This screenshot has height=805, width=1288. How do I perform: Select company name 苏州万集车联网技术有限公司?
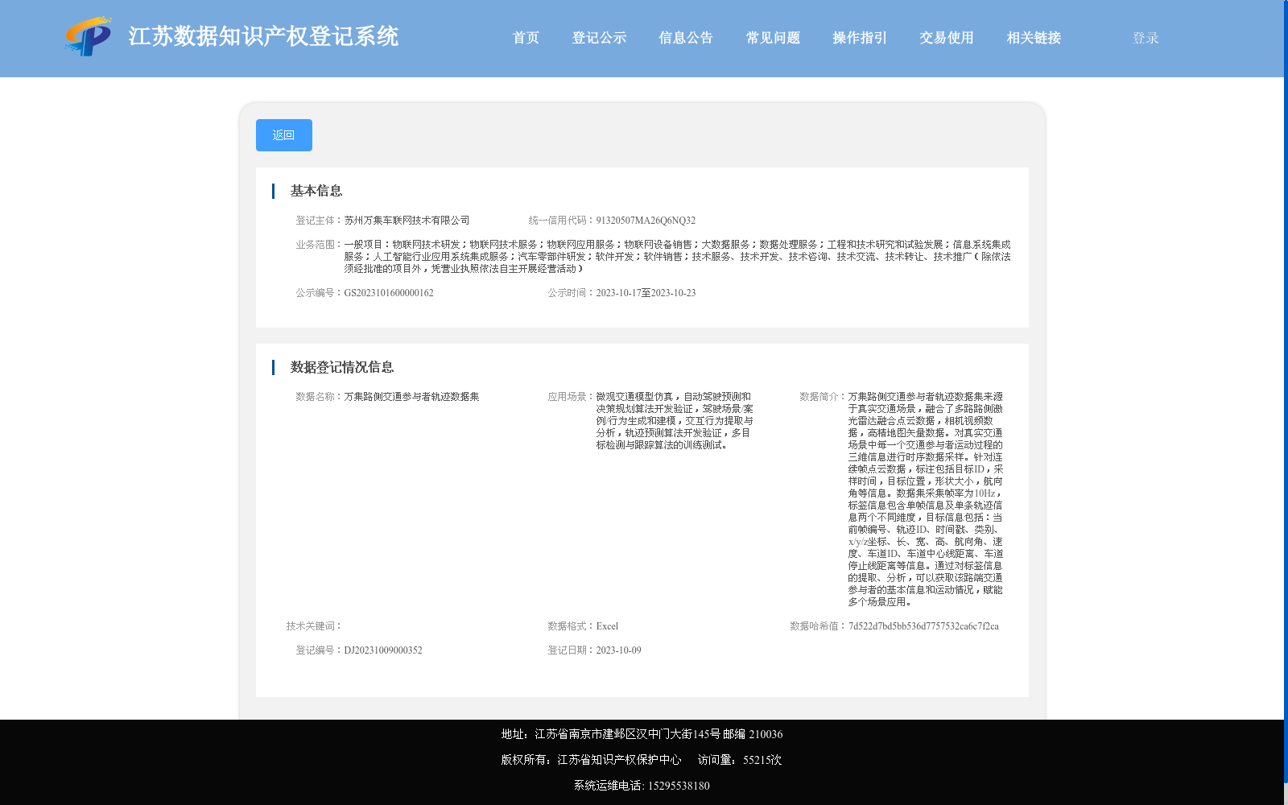coord(407,221)
